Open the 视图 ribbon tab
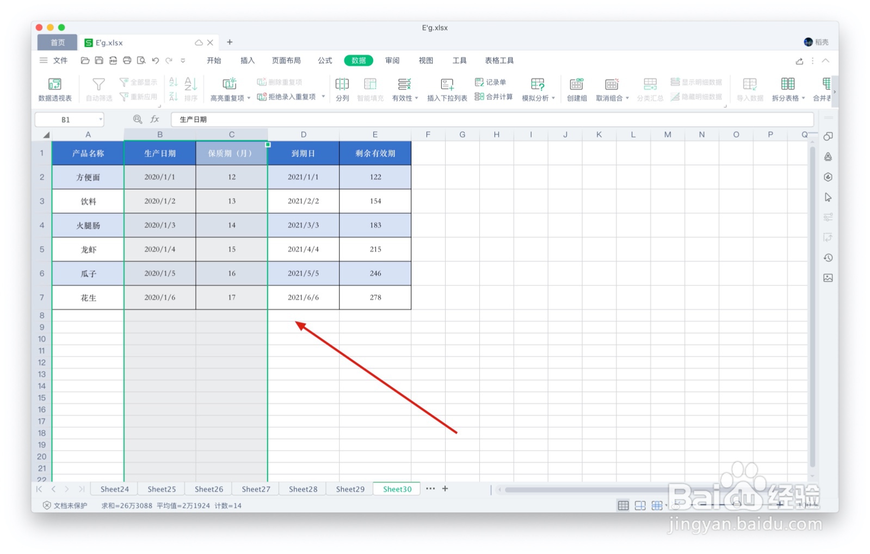The image size is (870, 554). (426, 60)
